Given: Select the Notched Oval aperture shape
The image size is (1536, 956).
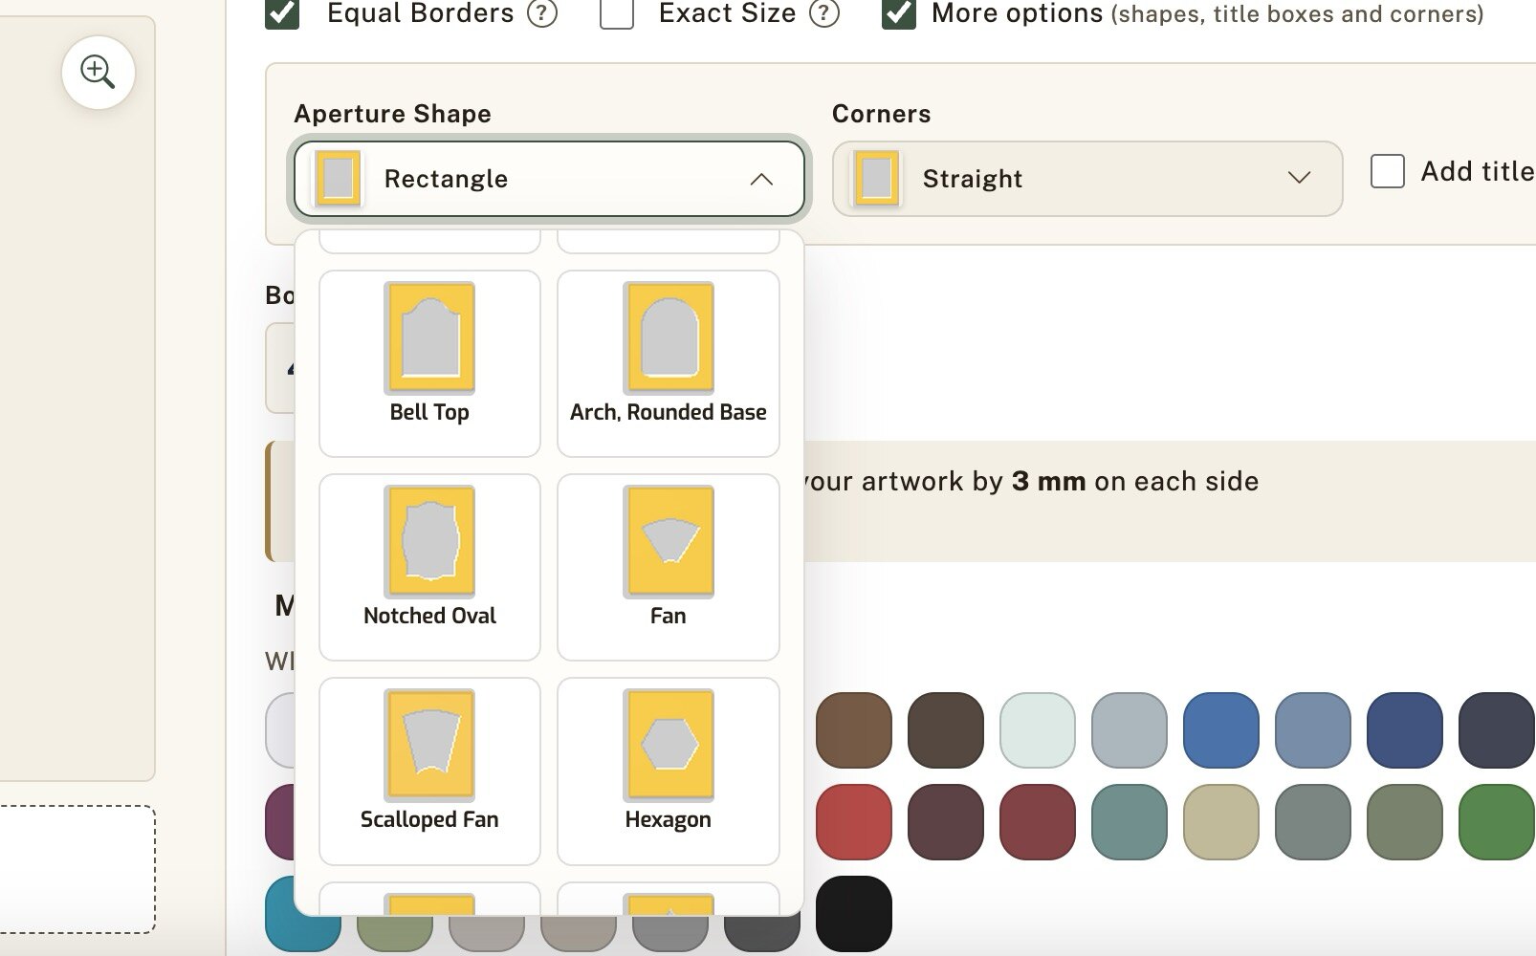Looking at the screenshot, I should pyautogui.click(x=429, y=567).
